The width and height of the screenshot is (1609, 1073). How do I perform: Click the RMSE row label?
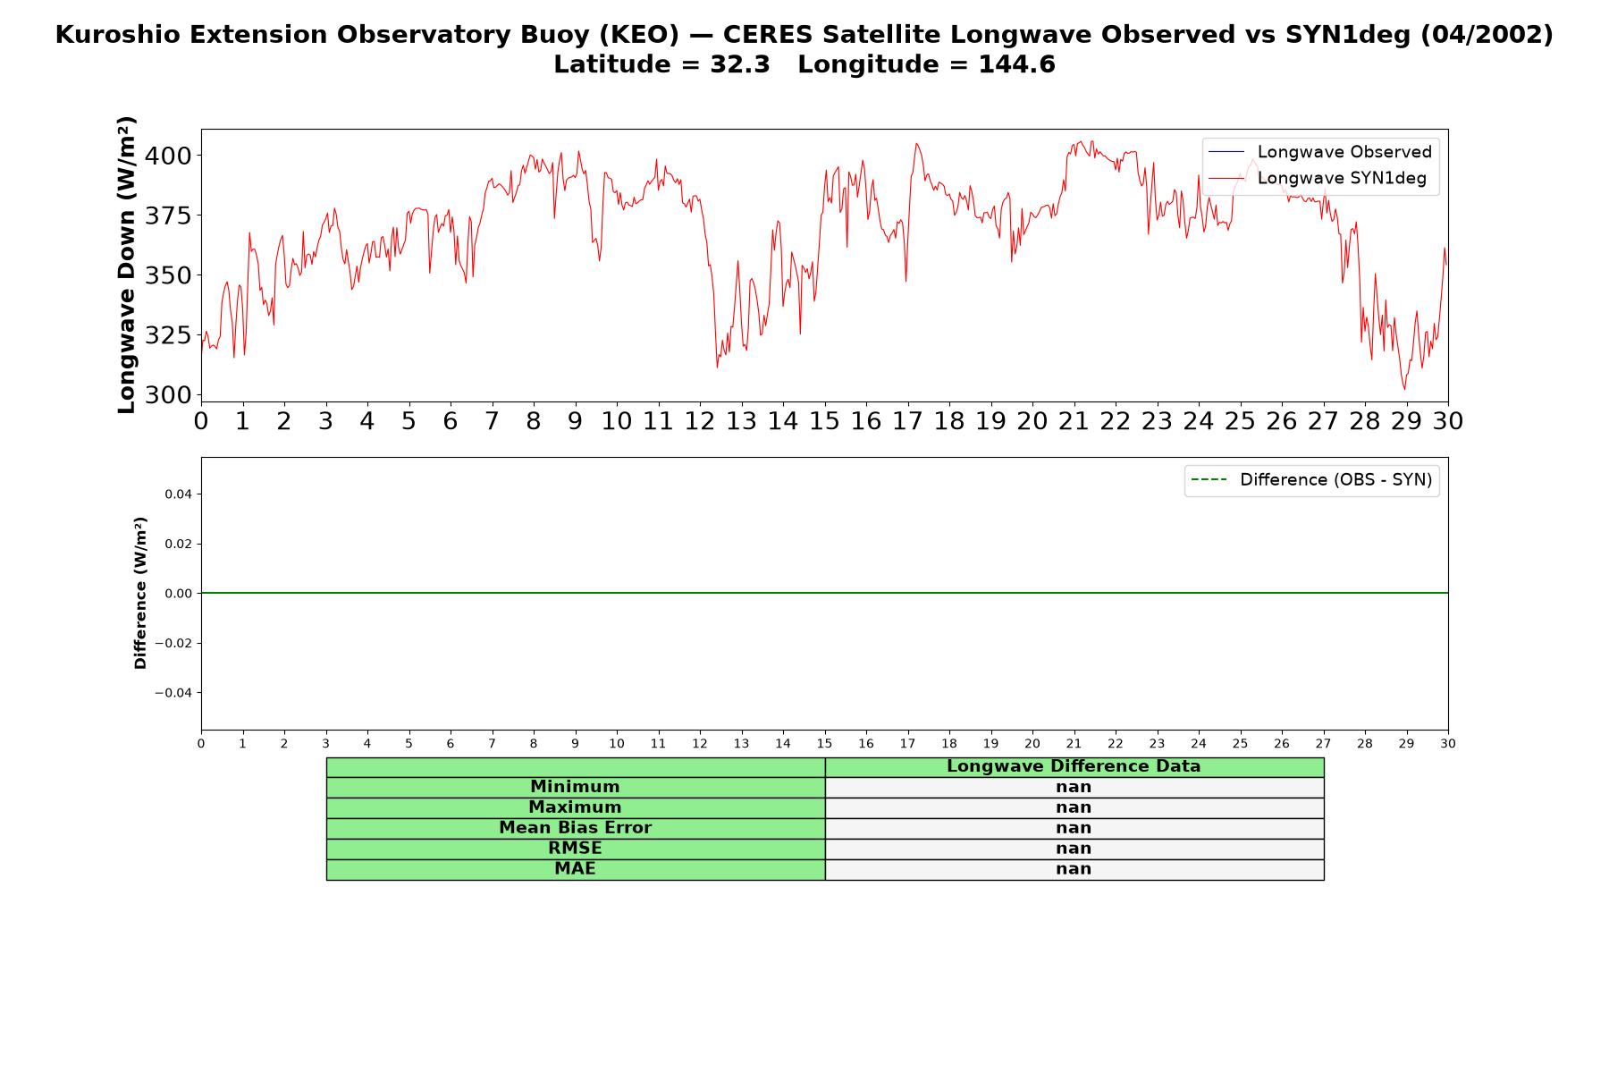point(576,849)
